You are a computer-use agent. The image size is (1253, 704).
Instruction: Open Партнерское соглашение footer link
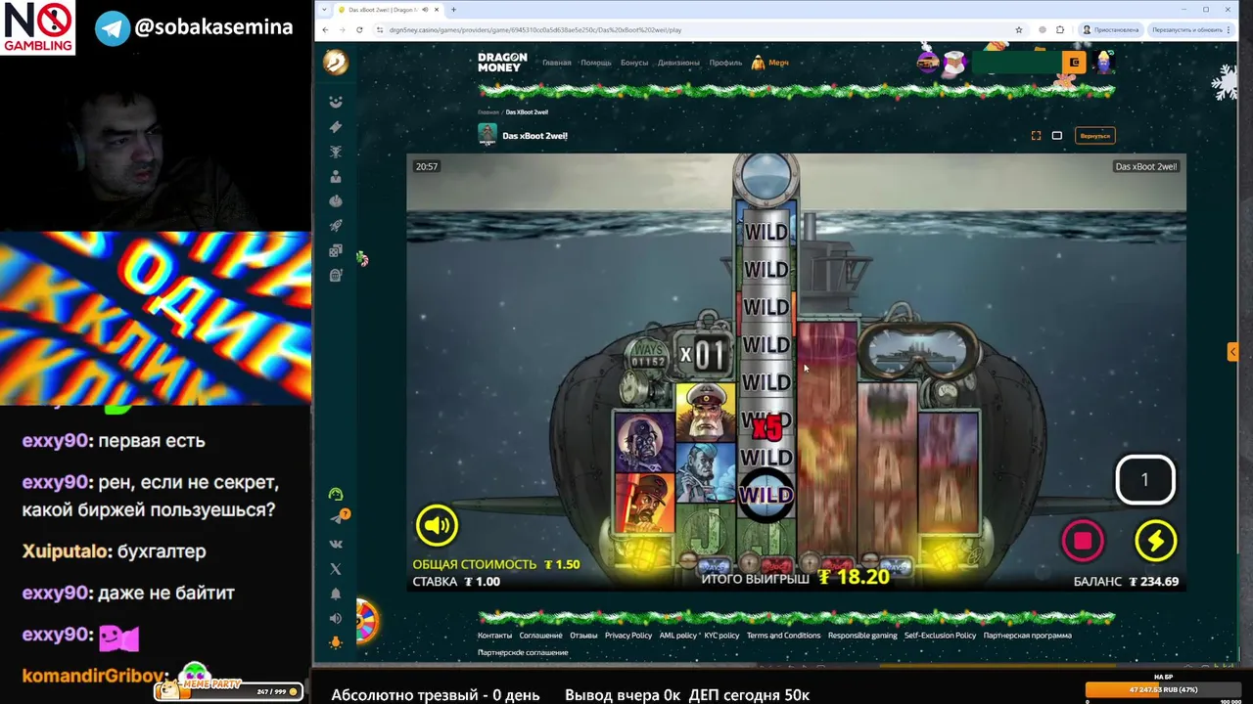pos(523,652)
